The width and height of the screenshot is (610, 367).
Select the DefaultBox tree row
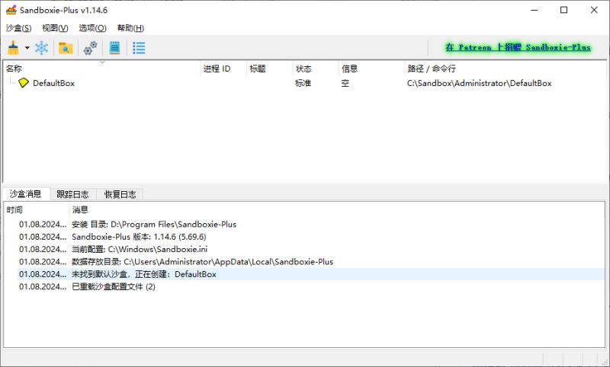304,83
